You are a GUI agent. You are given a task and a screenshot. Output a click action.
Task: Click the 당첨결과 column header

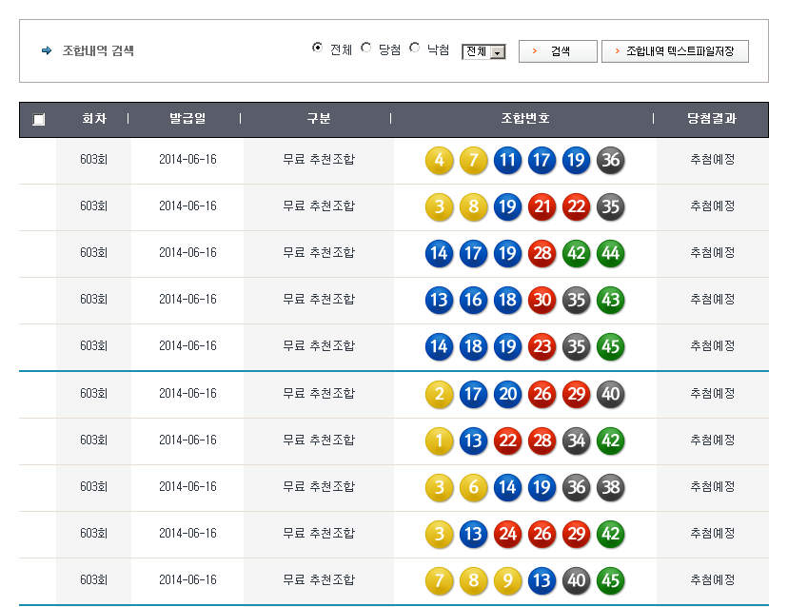tap(712, 119)
